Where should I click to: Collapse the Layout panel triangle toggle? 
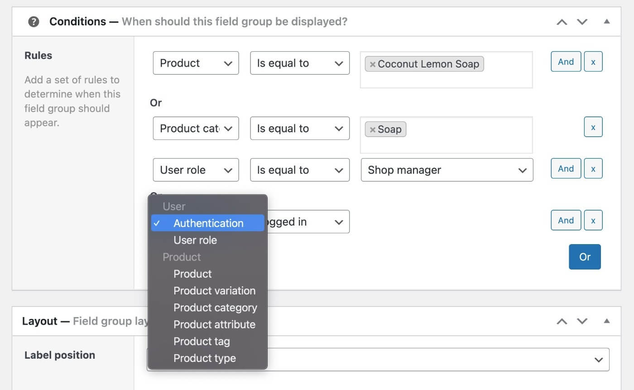point(607,321)
